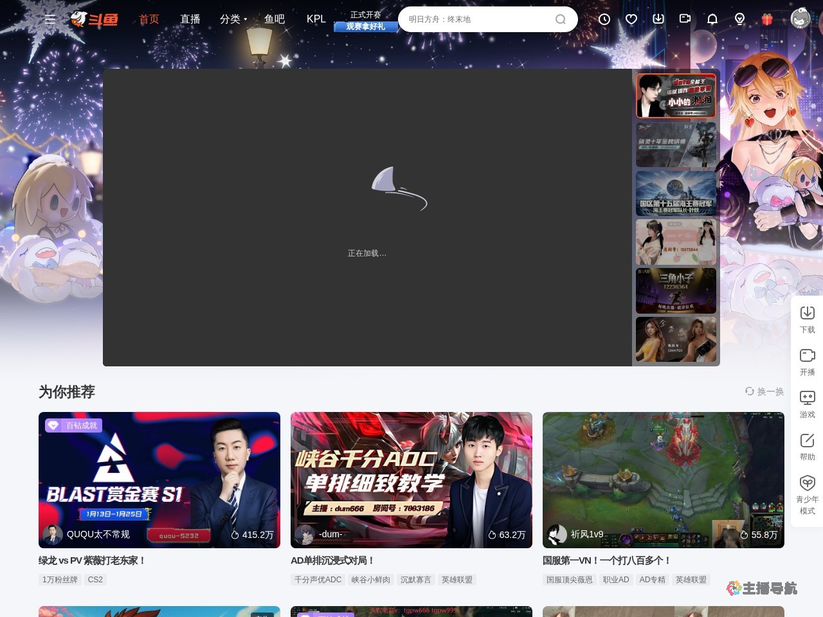823x617 pixels.
Task: Select the 三角小子 thumbnail in the side list
Action: 676,291
